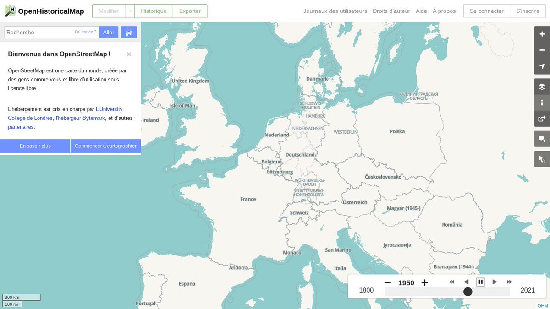
Task: Click the OpenHistoricalMap logo icon
Action: click(10, 11)
